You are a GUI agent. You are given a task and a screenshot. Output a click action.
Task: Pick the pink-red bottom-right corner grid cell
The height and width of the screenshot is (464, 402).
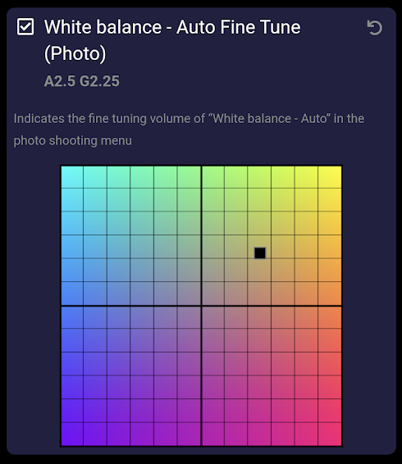point(330,434)
